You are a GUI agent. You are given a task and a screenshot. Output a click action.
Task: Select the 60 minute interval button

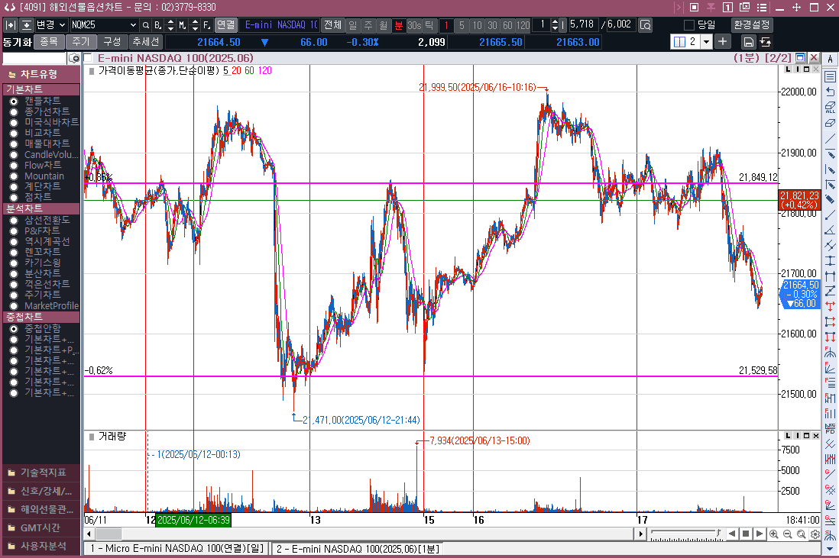tap(508, 25)
